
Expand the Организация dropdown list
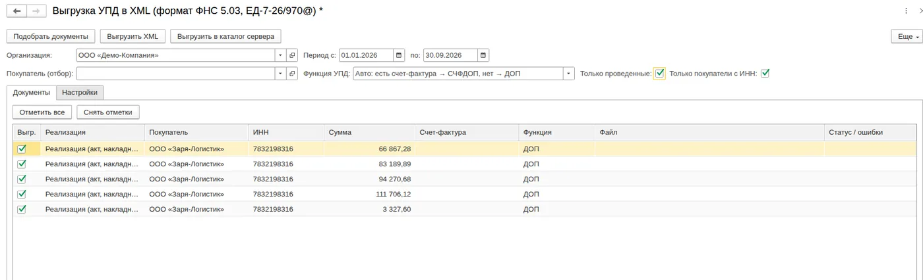[280, 55]
